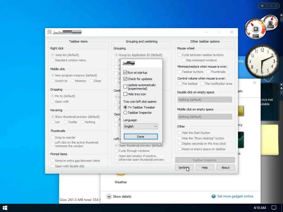Click the Settings button at bottom
Image resolution: width=283 pixels, height=212 pixels.
coord(184,168)
